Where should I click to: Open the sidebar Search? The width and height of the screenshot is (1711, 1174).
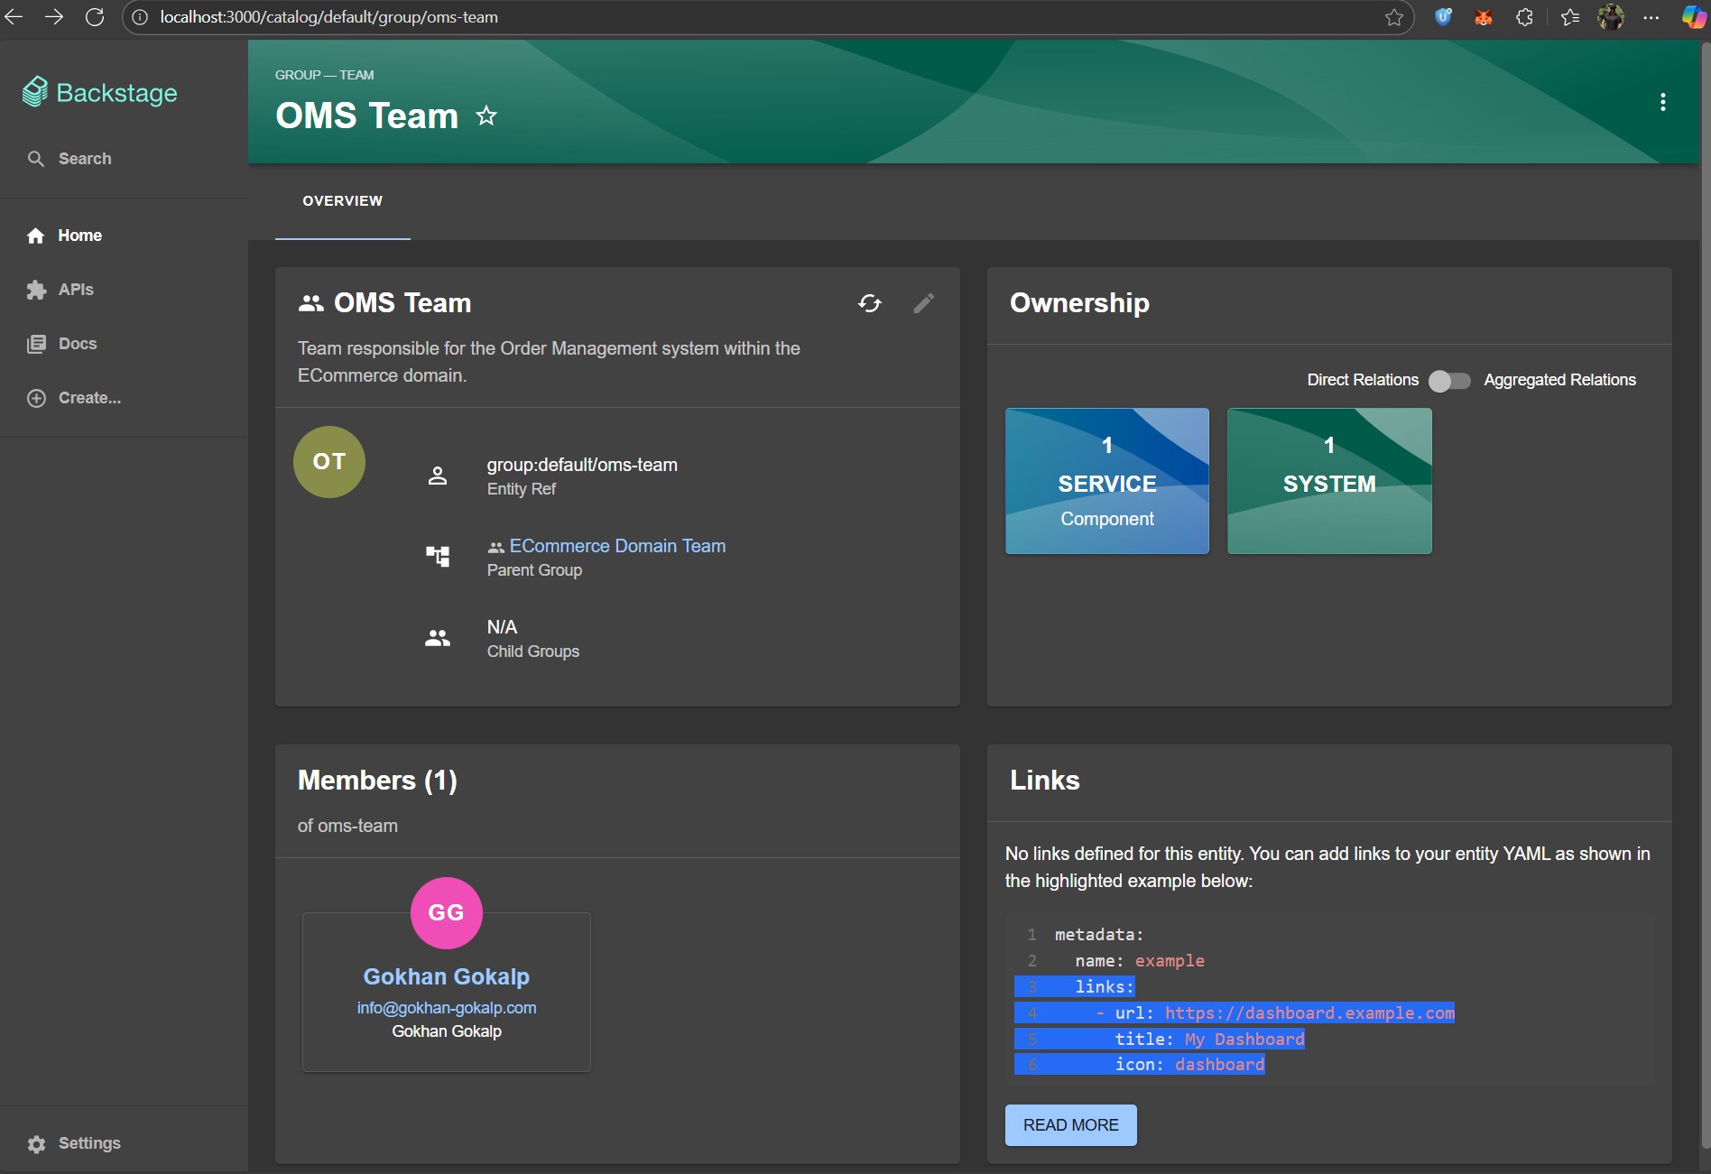[x=69, y=159]
